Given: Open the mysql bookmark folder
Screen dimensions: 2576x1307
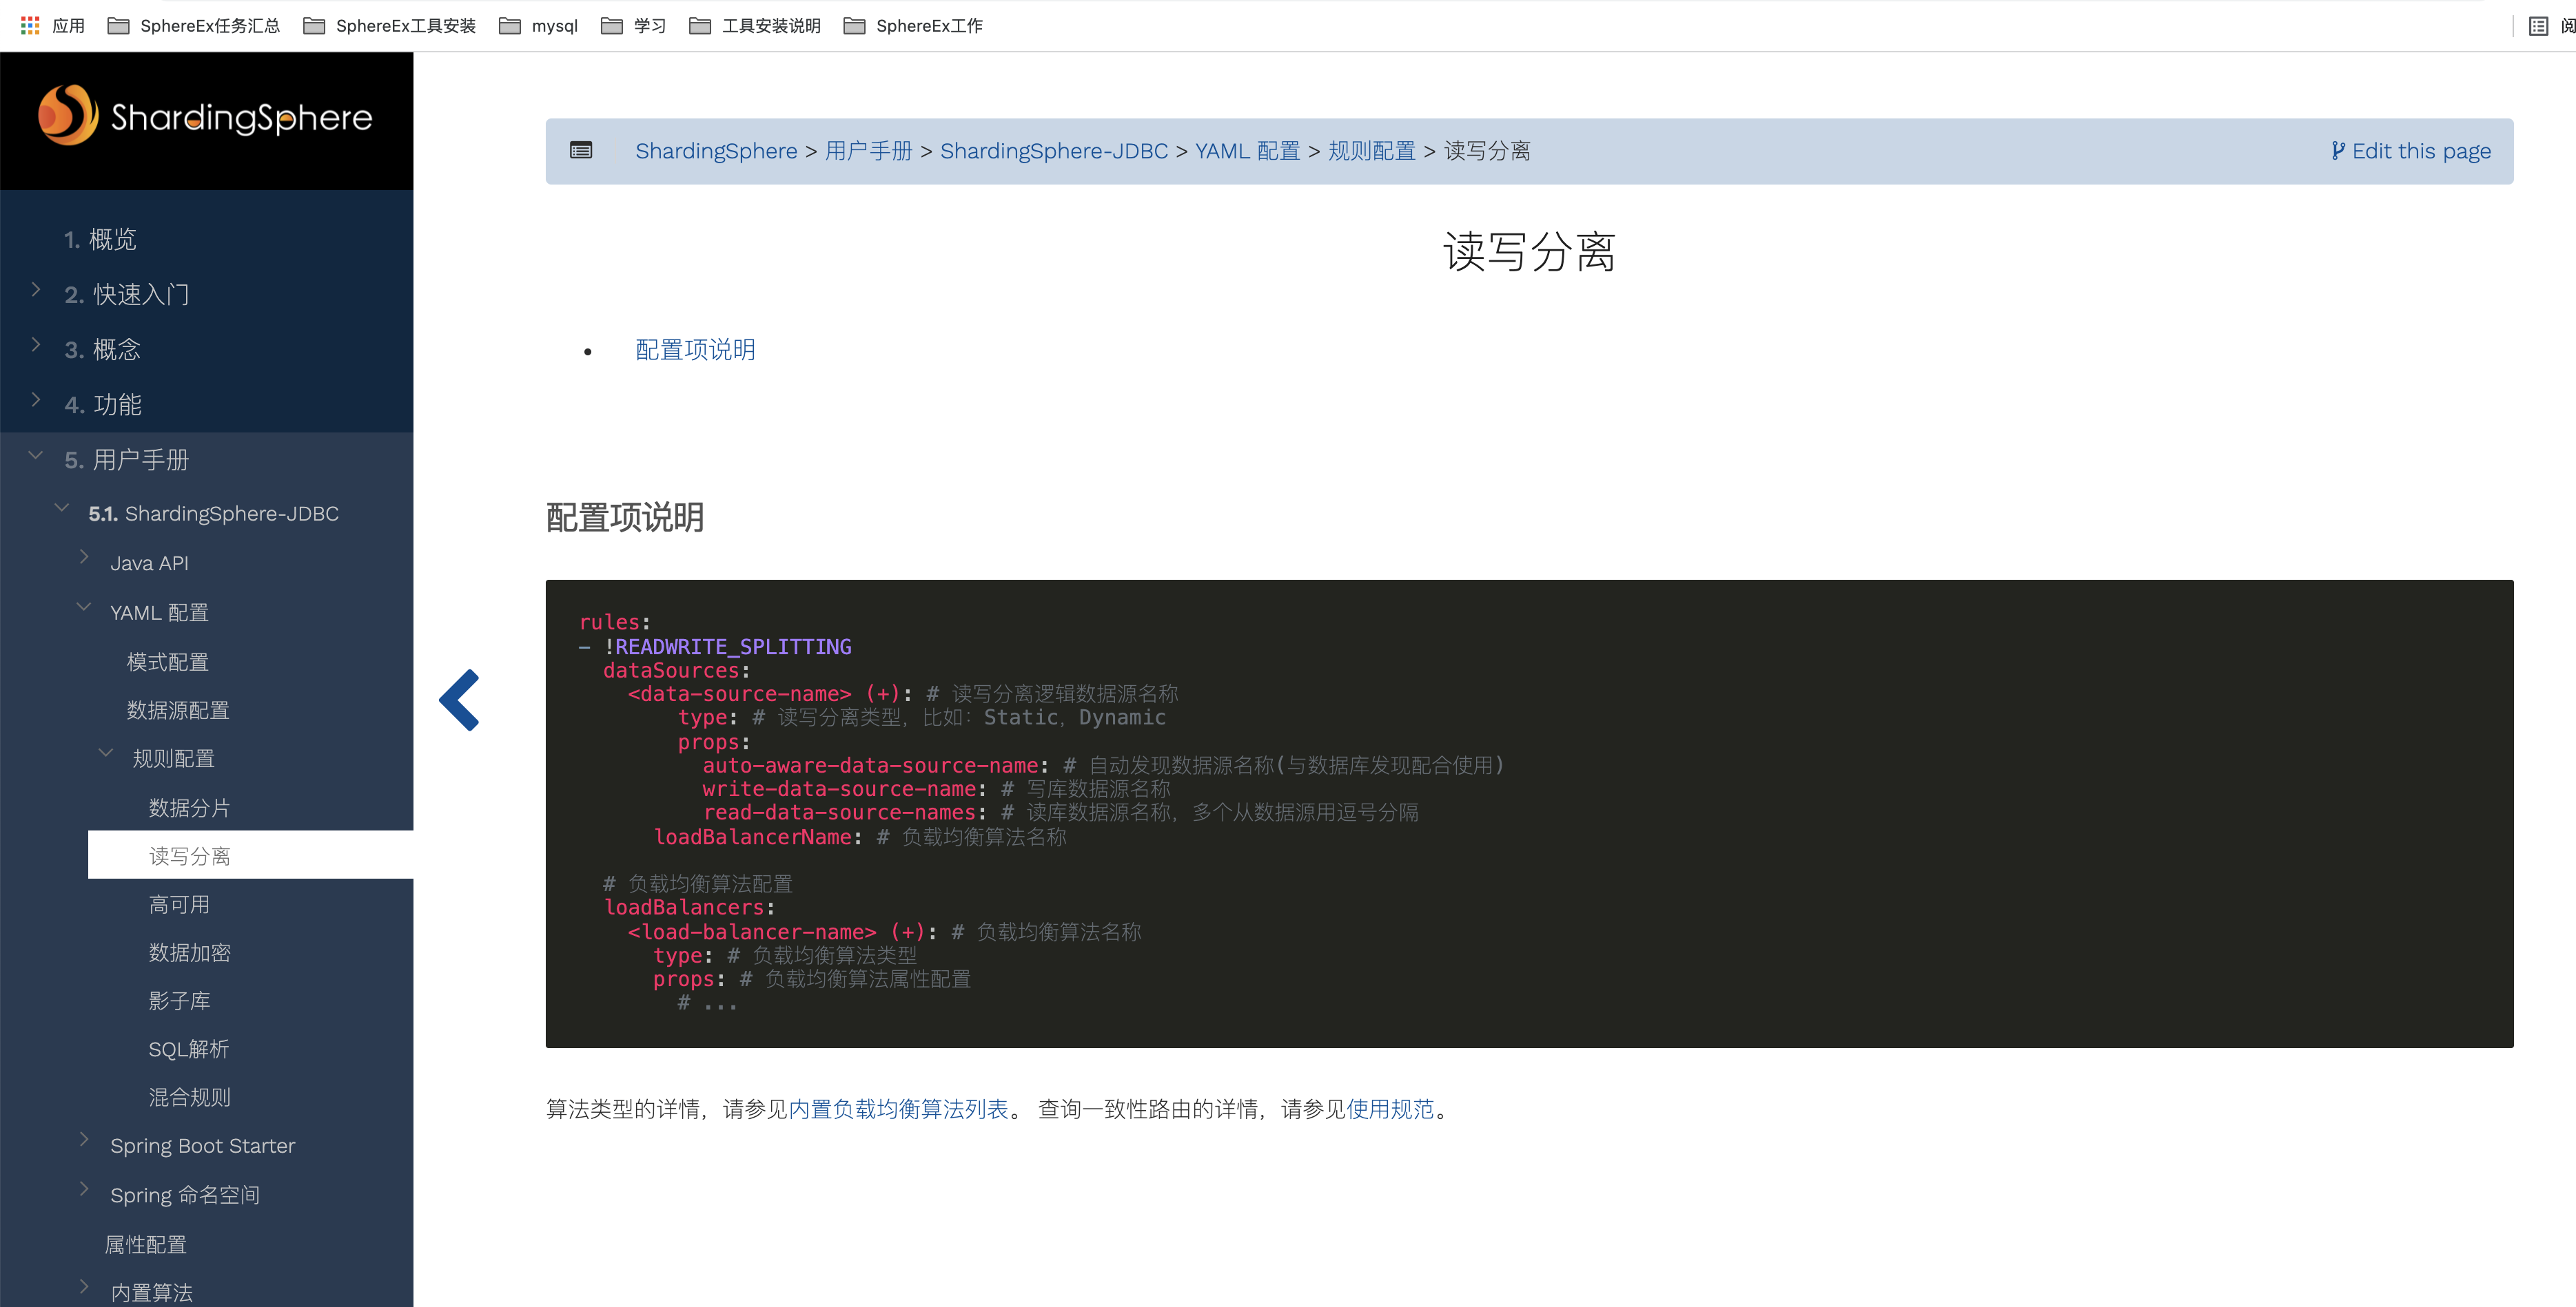Looking at the screenshot, I should tap(539, 25).
